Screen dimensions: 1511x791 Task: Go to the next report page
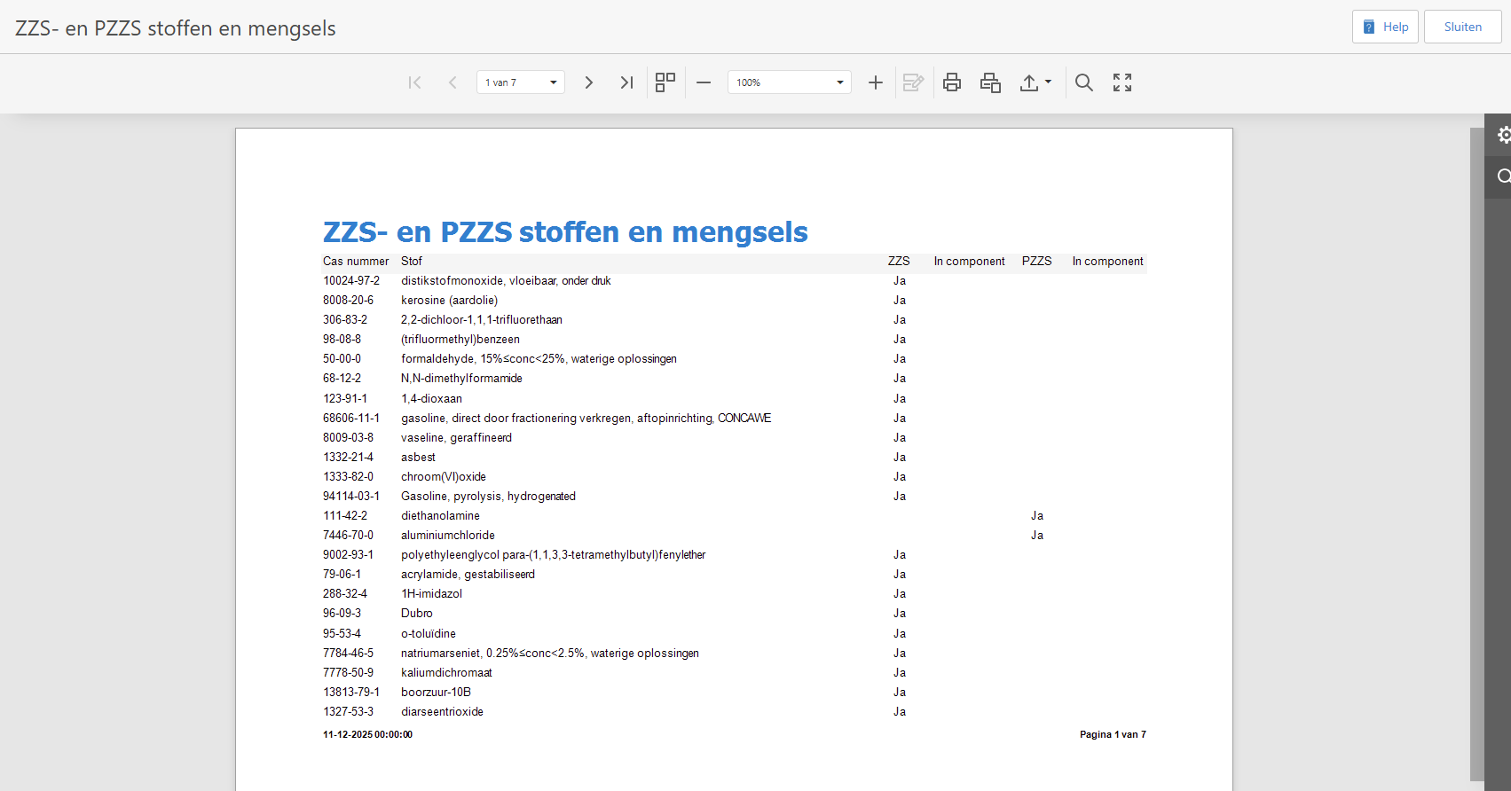588,82
